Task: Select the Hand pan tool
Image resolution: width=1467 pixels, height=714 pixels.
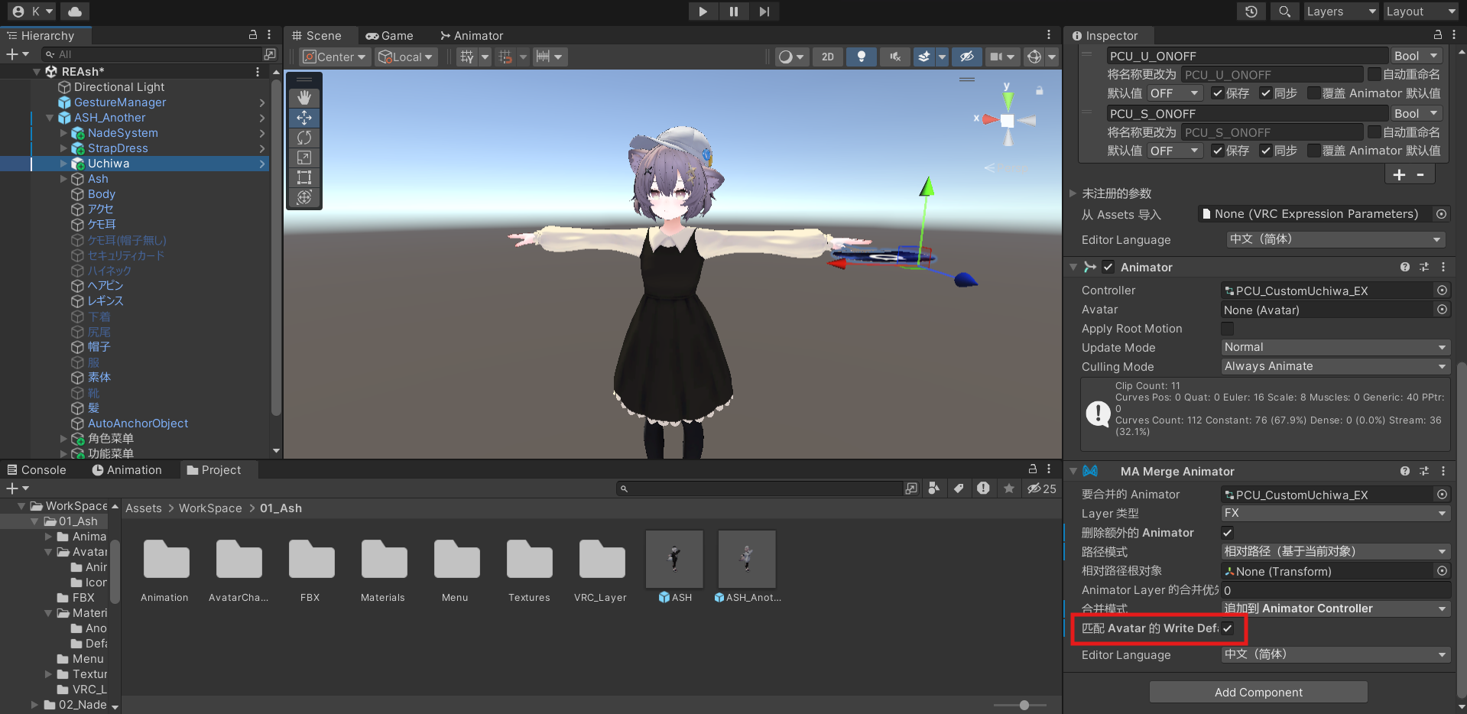Action: coord(303,97)
